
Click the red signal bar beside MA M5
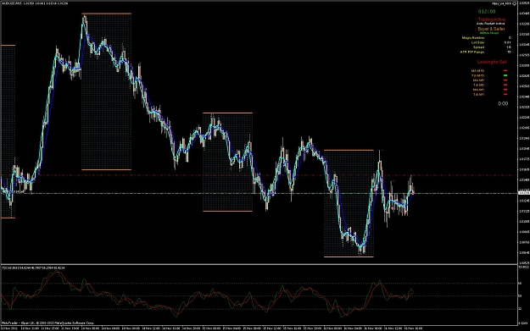(x=505, y=80)
